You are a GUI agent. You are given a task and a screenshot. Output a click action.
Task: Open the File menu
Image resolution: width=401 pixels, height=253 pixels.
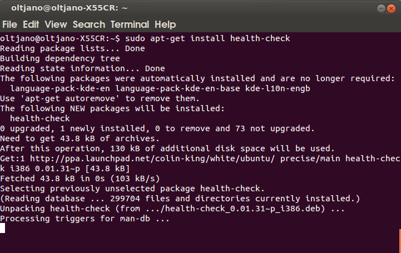click(9, 24)
